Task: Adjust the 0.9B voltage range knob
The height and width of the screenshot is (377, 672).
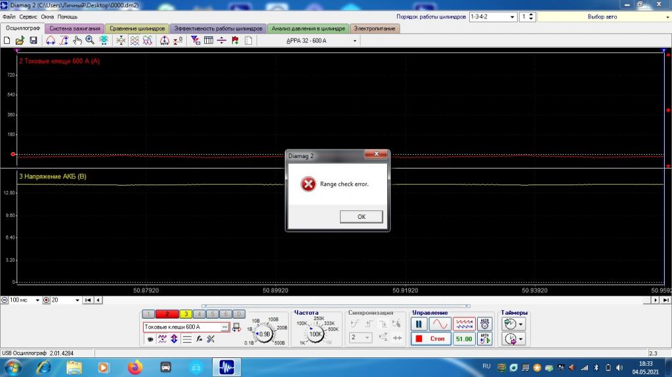Action: click(x=264, y=334)
